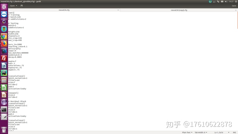
Task: Click the '# Residual Block' comment line
Action: [17, 101]
